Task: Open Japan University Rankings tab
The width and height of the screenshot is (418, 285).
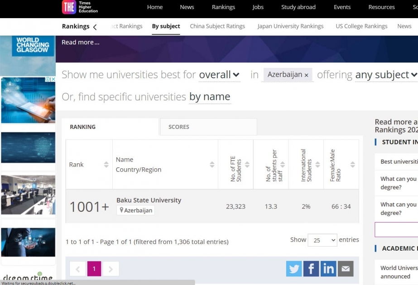Action: click(290, 26)
